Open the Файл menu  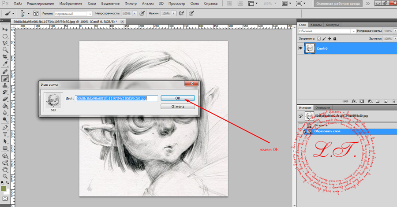[18, 4]
